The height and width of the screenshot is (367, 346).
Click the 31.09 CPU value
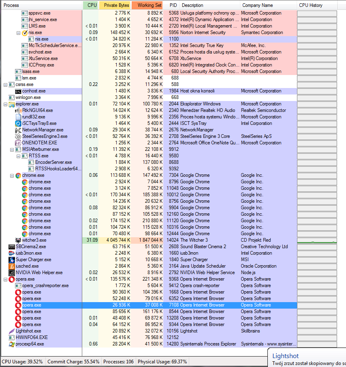92,240
